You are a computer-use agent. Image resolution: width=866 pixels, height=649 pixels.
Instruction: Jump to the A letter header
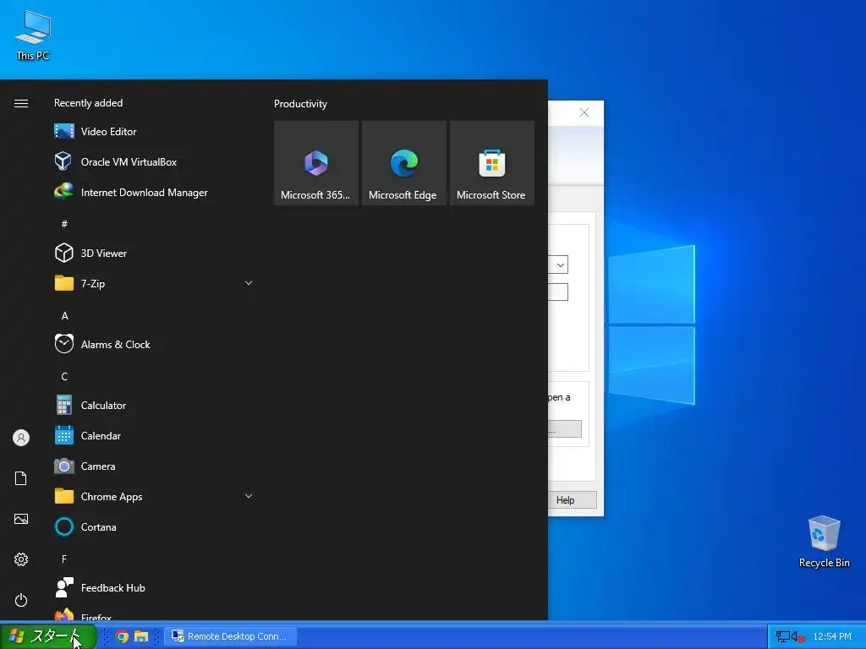coord(64,316)
